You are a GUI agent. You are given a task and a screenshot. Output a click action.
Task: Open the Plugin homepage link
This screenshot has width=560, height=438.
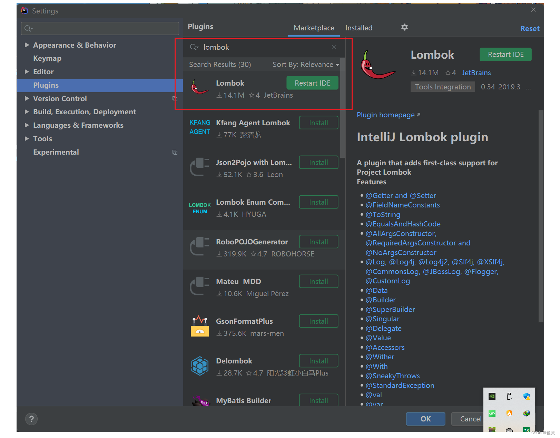click(389, 115)
